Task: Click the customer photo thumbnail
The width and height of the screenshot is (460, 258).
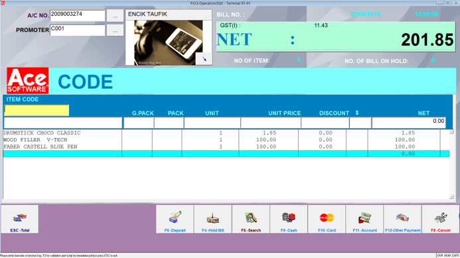Action: pos(169,42)
